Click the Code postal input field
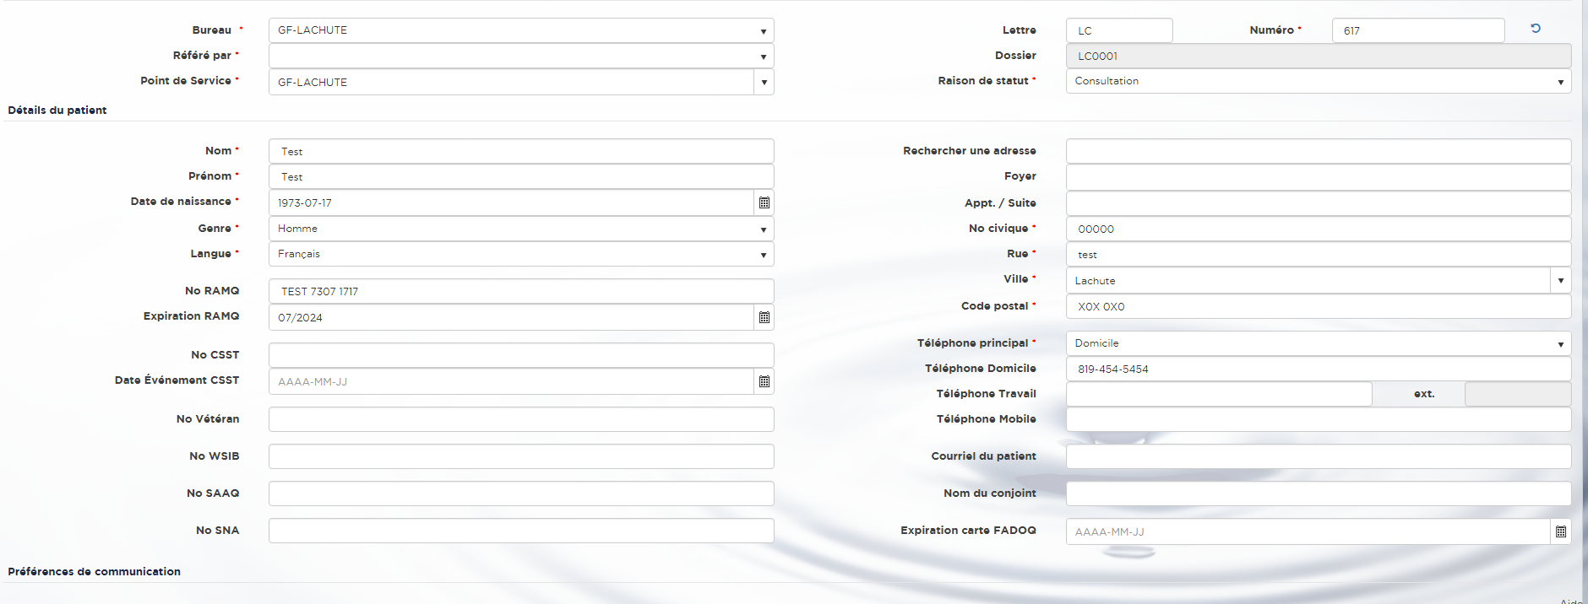1588x604 pixels. [1318, 306]
